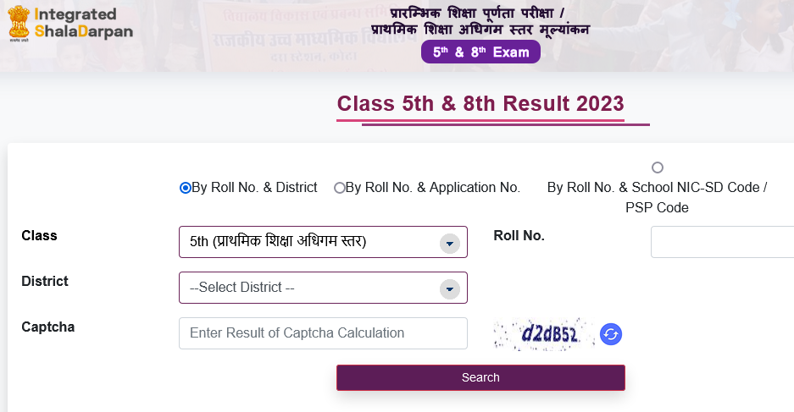Click the Integrated ShalaDarpan logo text
The height and width of the screenshot is (412, 794).
(84, 23)
